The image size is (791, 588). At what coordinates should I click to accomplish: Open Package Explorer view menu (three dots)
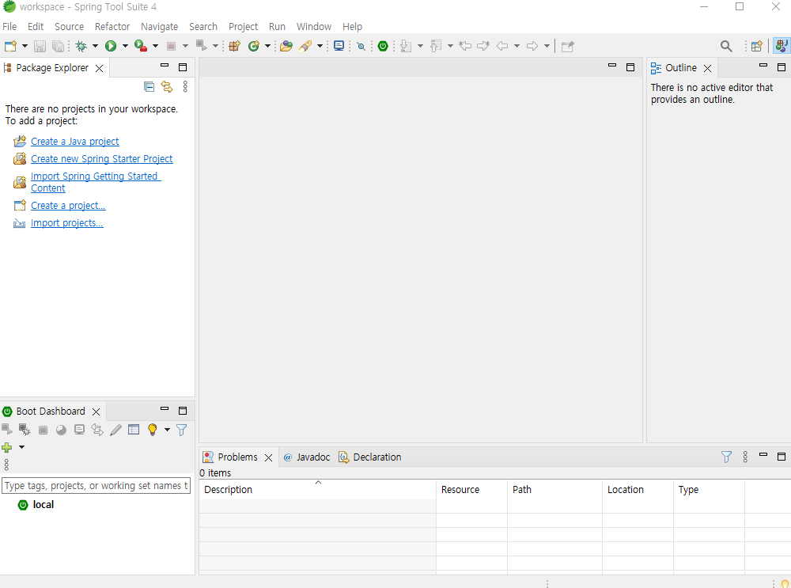click(185, 87)
